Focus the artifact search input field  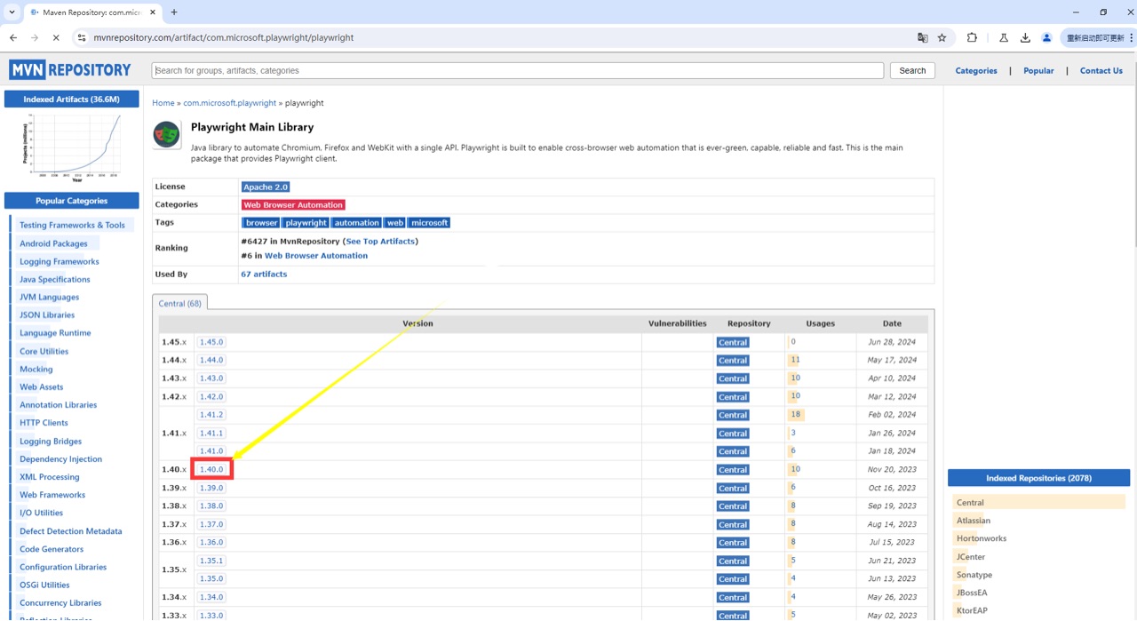tap(518, 70)
